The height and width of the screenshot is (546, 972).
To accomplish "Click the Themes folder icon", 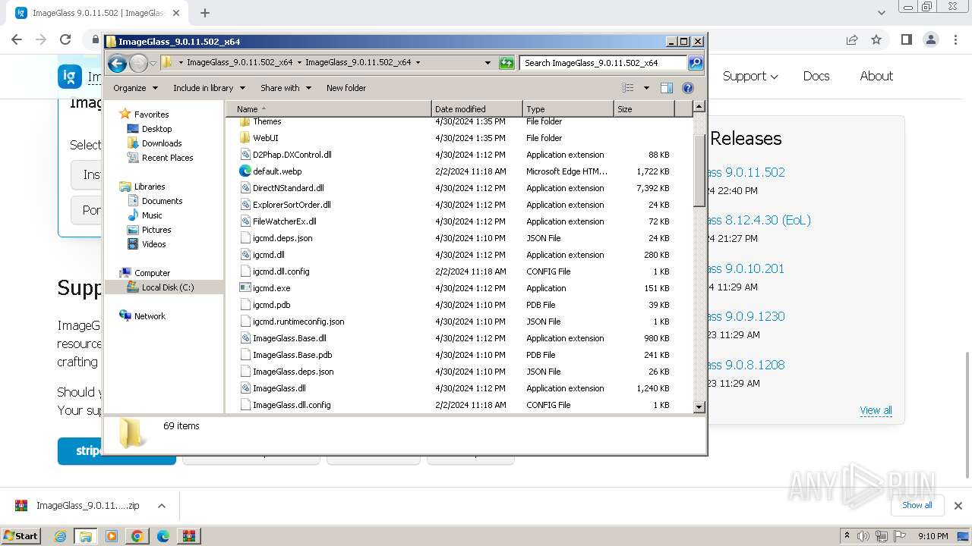I will (245, 121).
